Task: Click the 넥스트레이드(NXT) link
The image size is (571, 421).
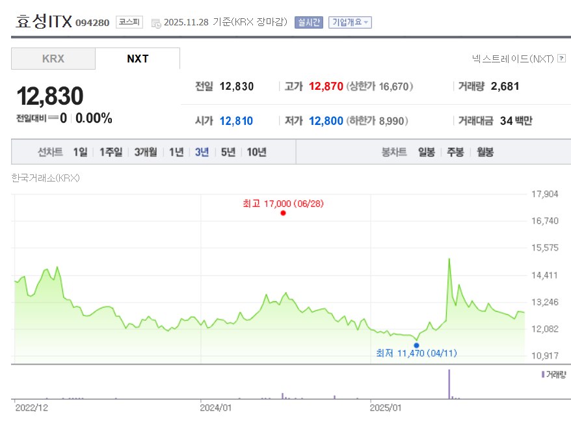Action: pos(512,59)
